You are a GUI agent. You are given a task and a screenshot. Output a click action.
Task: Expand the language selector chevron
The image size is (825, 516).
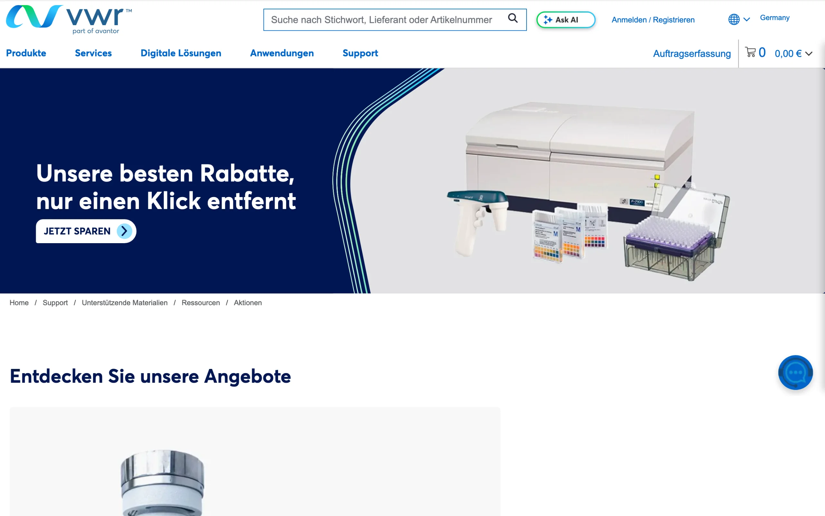(x=747, y=19)
